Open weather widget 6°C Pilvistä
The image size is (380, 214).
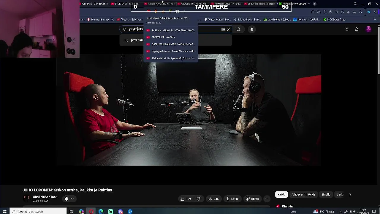pos(324,212)
